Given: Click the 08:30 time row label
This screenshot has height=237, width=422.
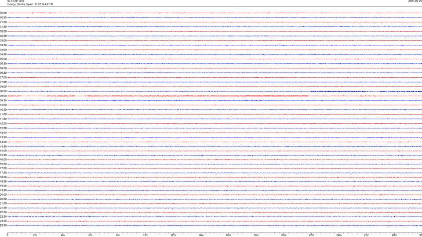Looking at the screenshot, I should tap(3, 91).
